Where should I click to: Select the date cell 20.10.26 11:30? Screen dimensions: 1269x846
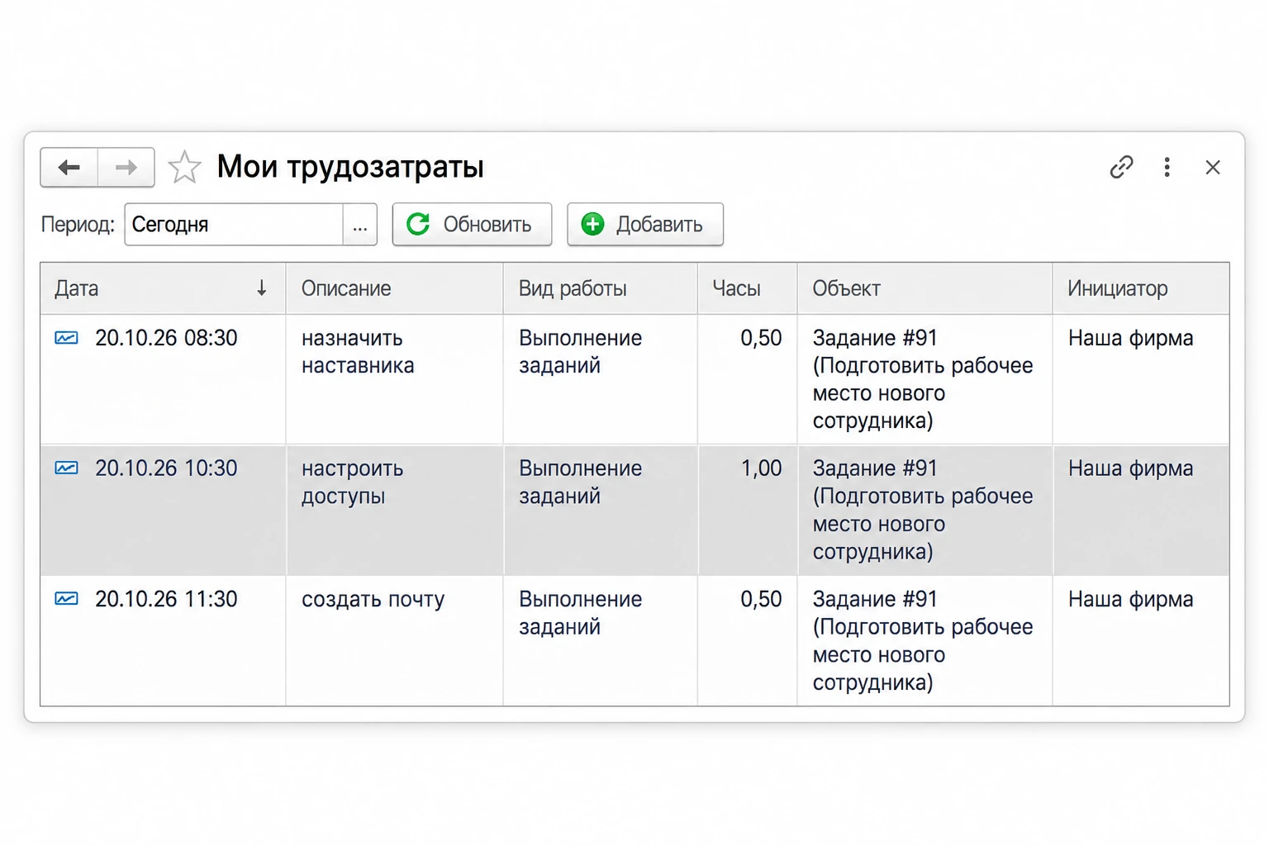click(166, 599)
